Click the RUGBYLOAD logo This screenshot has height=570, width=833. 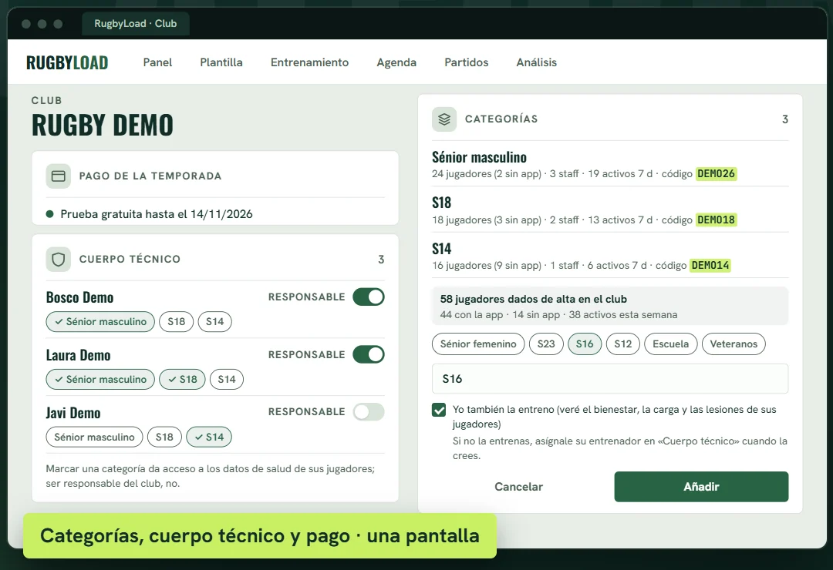tap(67, 62)
